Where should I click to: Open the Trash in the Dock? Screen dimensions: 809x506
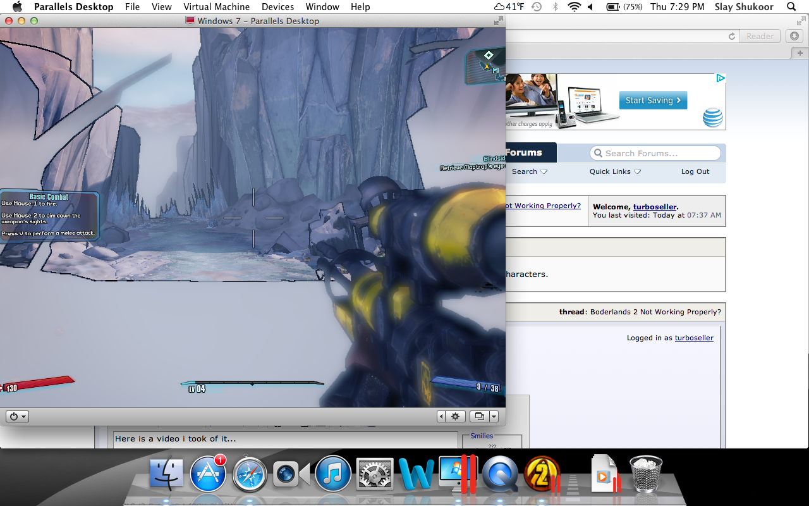click(646, 474)
